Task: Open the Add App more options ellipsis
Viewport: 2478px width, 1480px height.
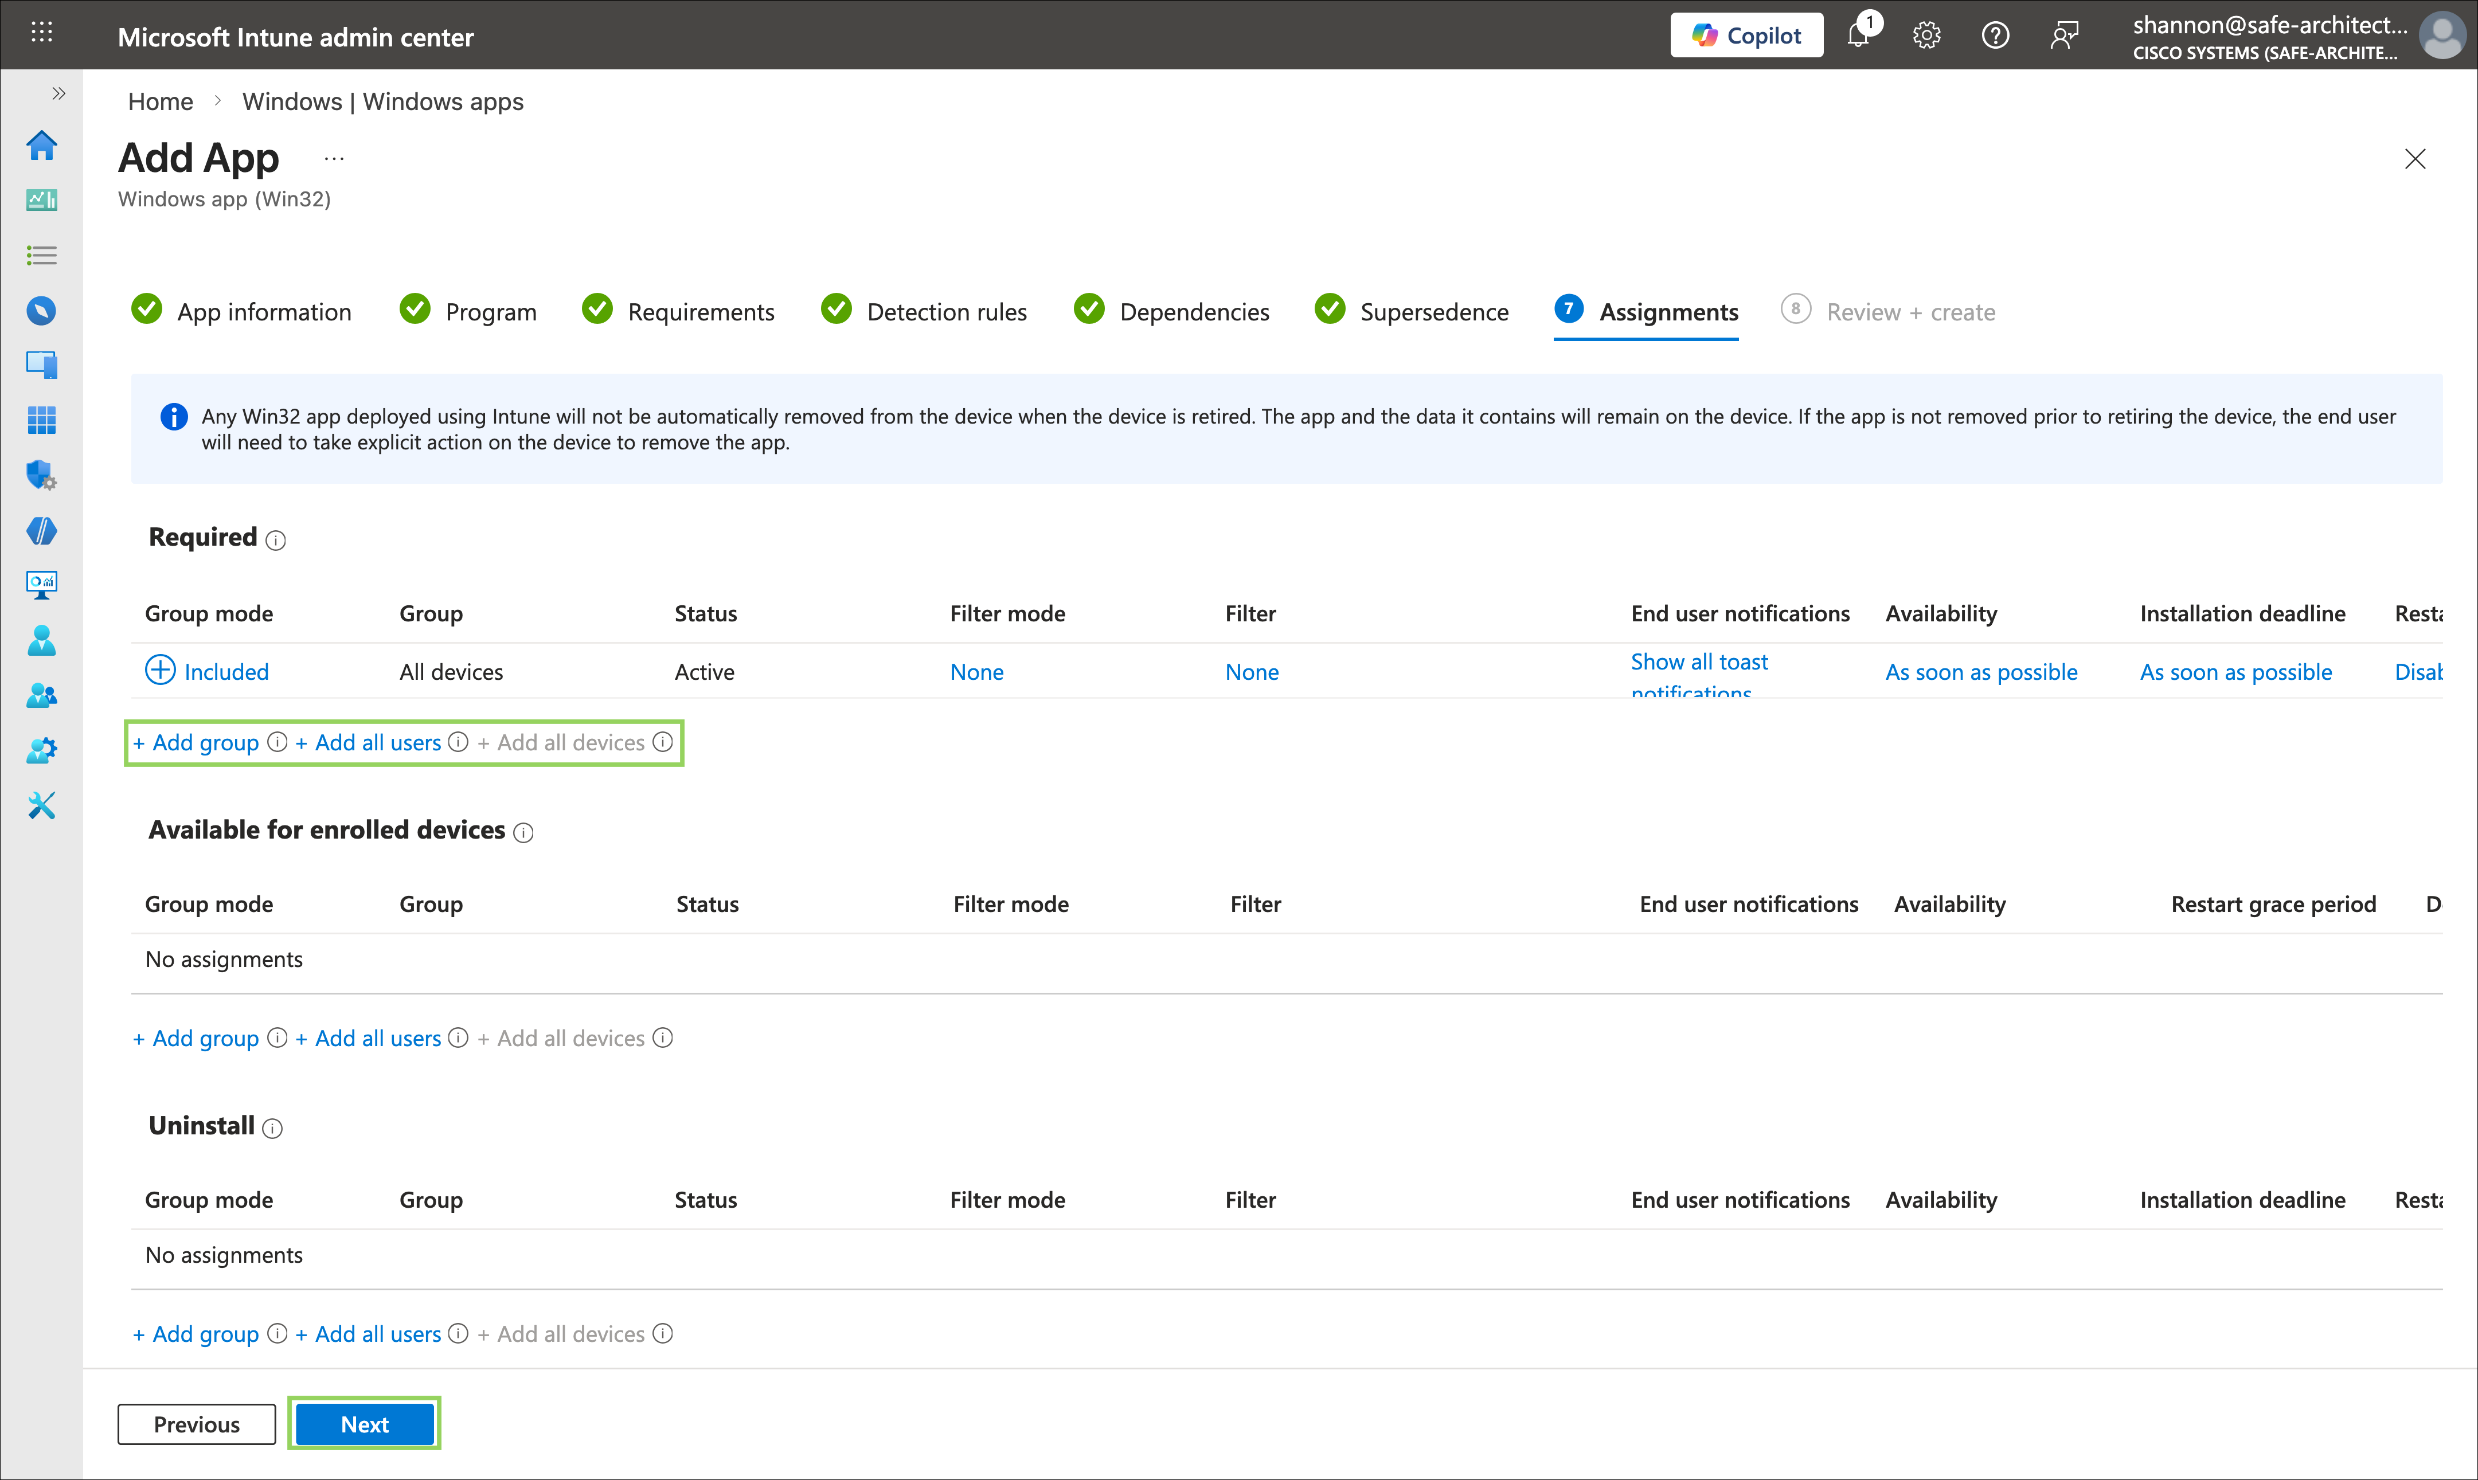Action: [334, 159]
